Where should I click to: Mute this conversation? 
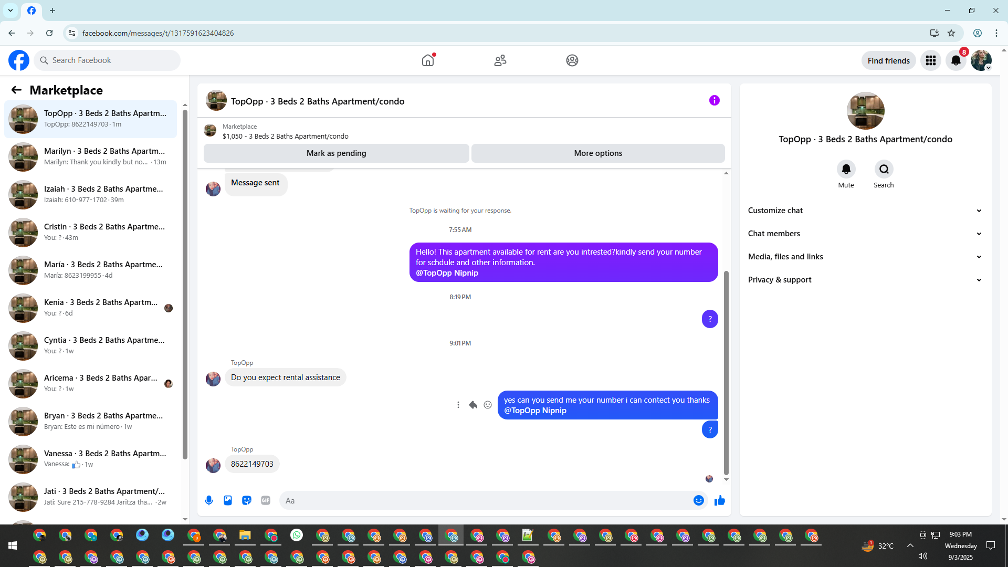[x=846, y=169]
